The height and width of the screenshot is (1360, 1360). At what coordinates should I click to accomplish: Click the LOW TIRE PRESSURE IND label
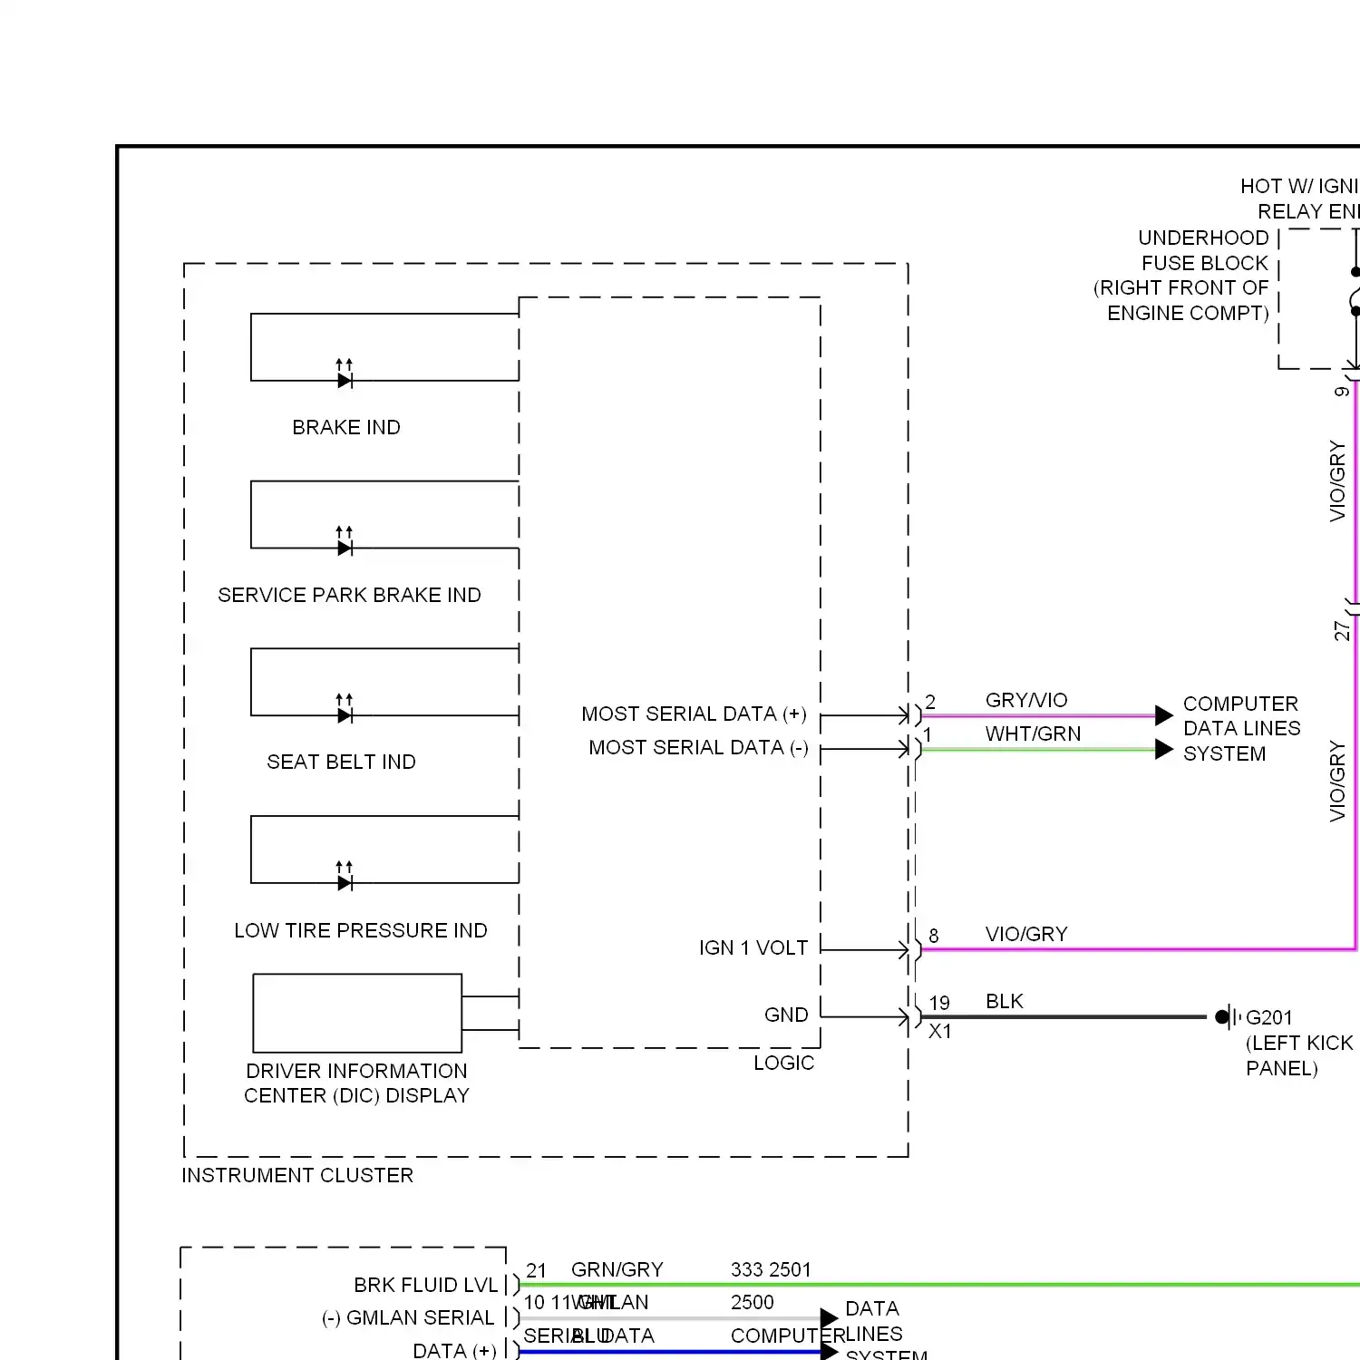tap(360, 930)
